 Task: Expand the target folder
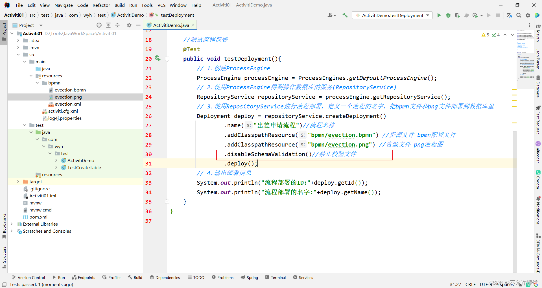18,182
